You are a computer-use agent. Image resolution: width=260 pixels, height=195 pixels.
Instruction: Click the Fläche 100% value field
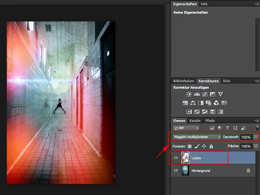[247, 146]
